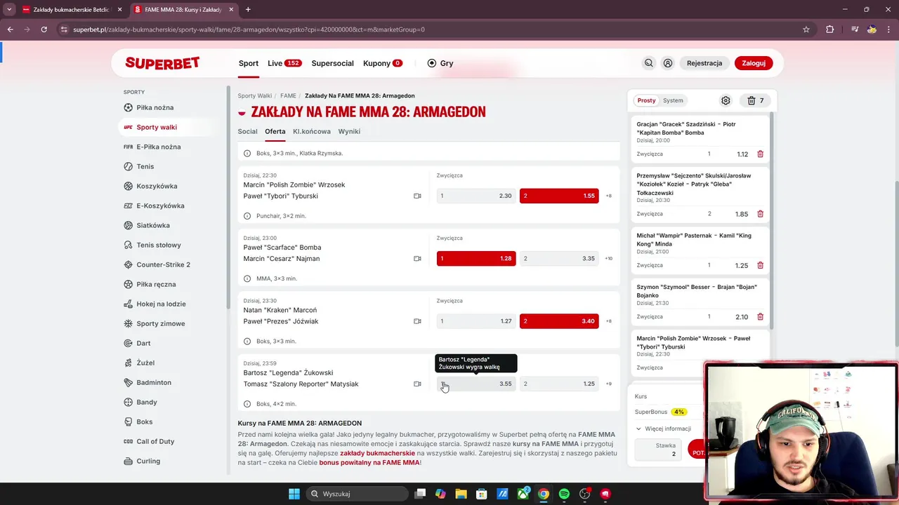
Task: Open Gry in the top menu
Action: (440, 63)
